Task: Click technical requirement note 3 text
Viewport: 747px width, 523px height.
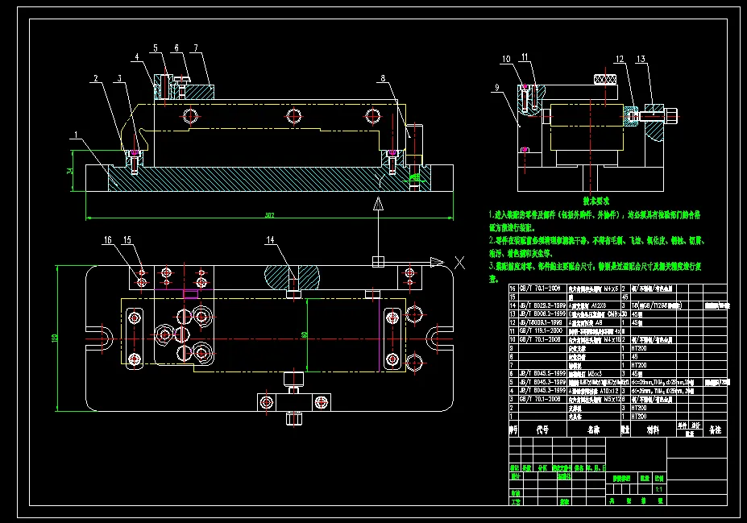Action: coord(595,272)
